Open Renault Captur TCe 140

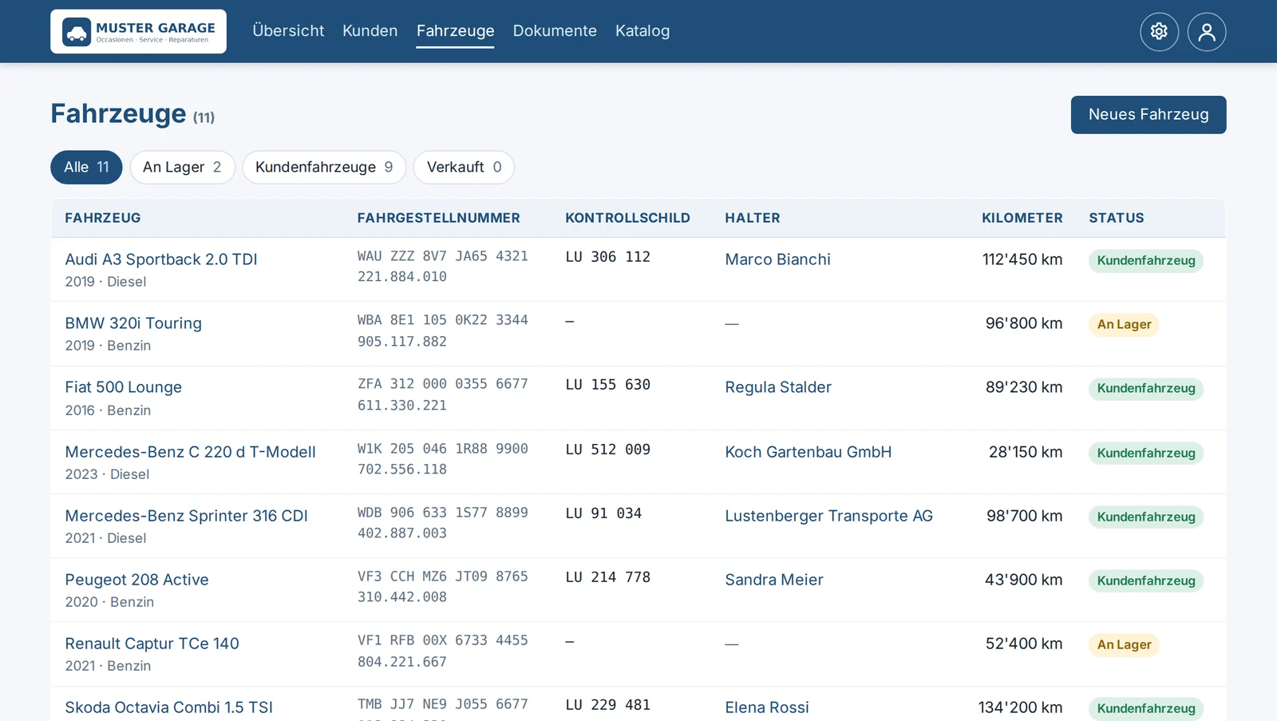point(152,644)
